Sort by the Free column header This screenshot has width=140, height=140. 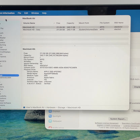58,23
